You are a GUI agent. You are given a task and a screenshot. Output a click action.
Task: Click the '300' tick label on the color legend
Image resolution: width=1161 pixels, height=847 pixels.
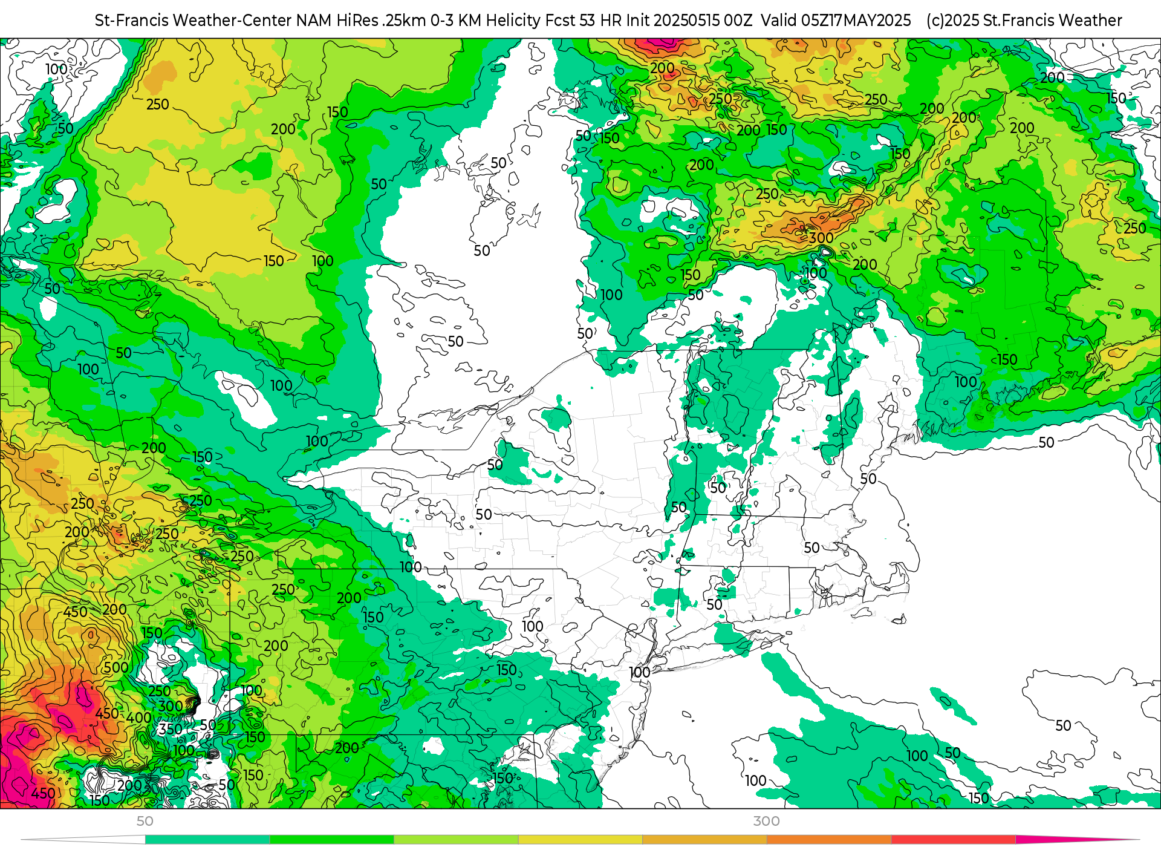766,821
